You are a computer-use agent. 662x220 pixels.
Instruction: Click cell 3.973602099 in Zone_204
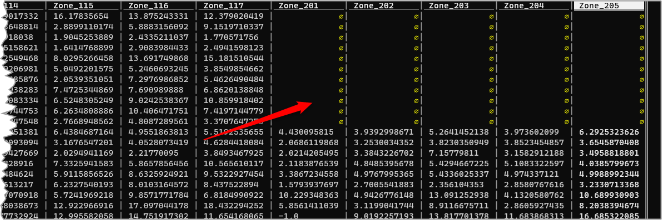(x=531, y=132)
